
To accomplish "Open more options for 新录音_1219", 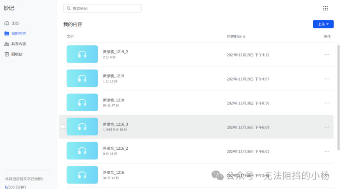I will pos(327,79).
